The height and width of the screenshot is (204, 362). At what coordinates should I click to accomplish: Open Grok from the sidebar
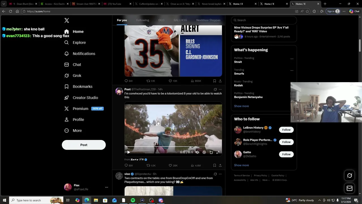click(x=73, y=76)
